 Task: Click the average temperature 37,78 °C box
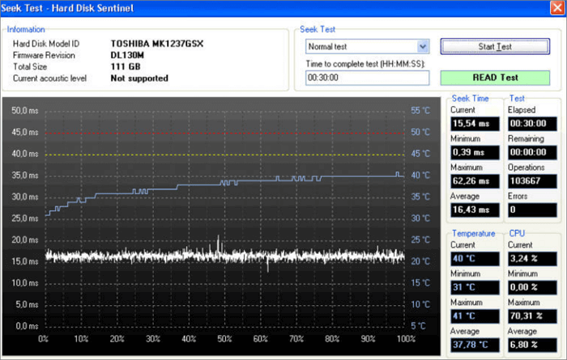click(474, 345)
